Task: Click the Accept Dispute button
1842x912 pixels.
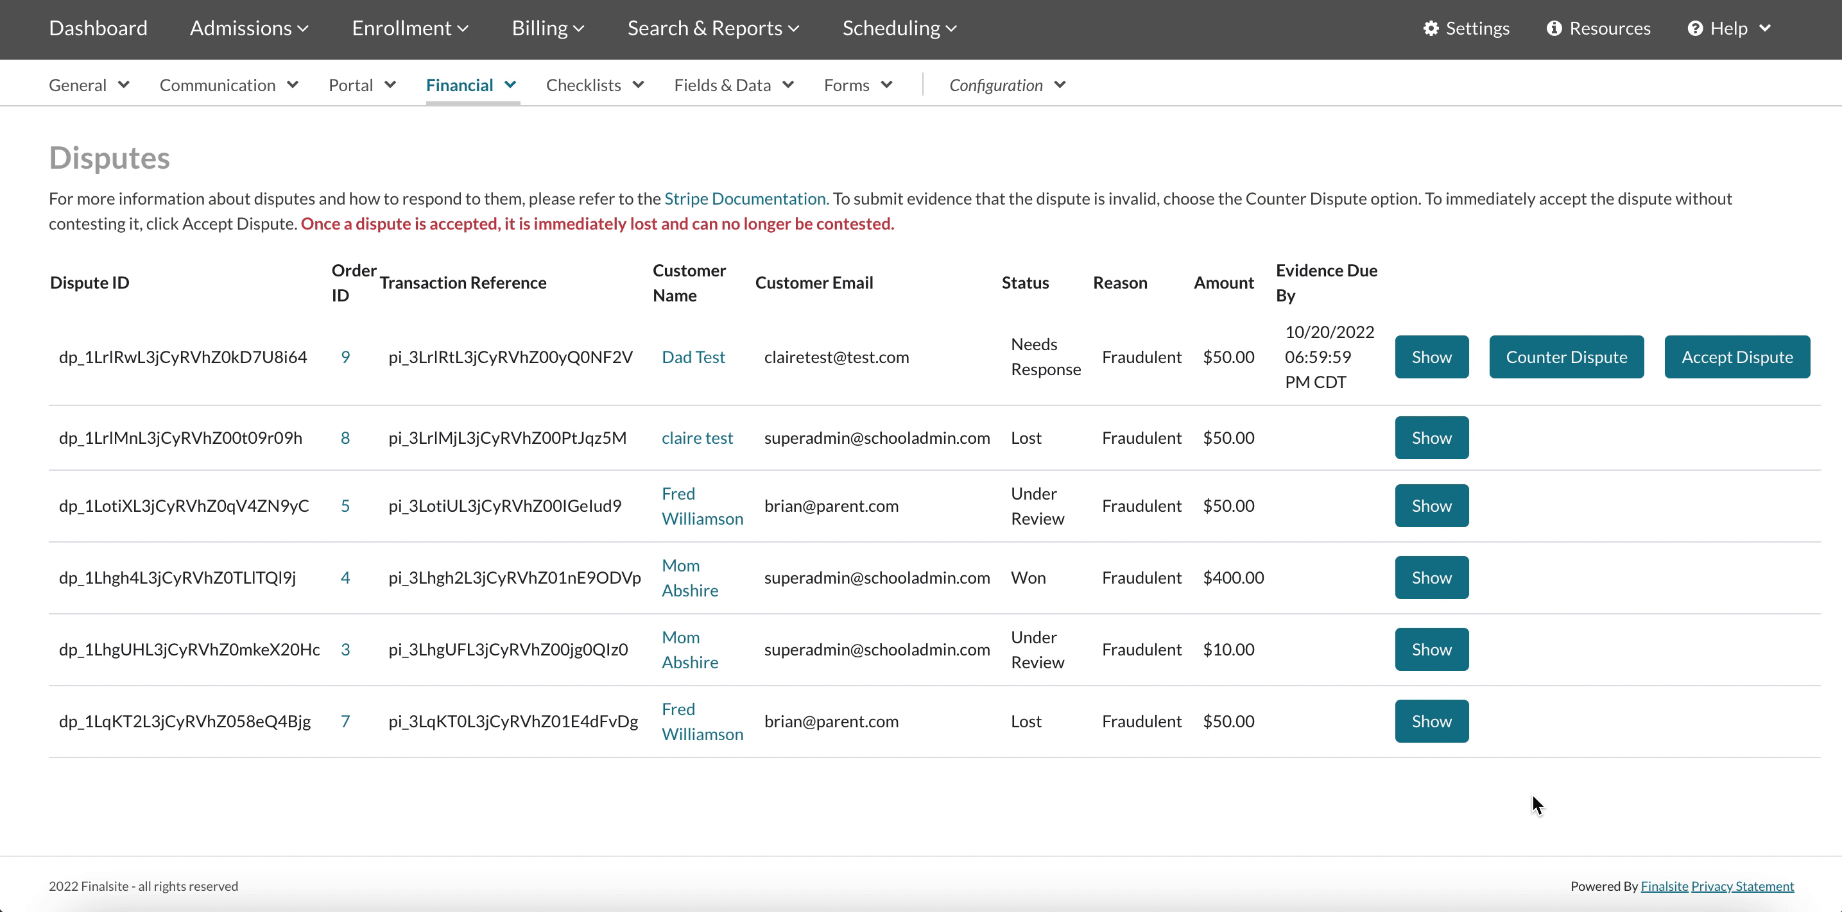Action: pos(1736,357)
